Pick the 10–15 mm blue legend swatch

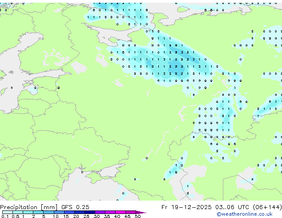(59, 212)
